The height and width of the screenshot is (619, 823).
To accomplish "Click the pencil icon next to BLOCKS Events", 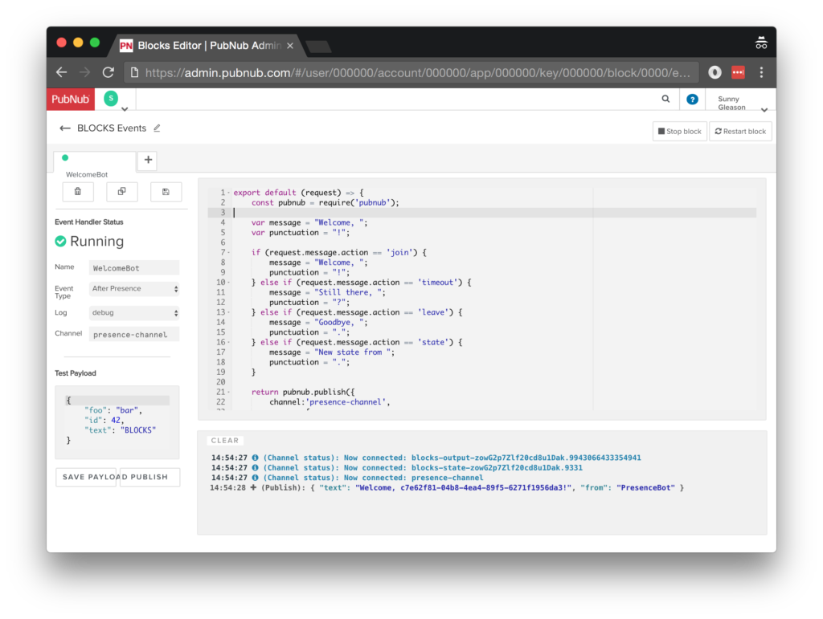I will coord(157,128).
